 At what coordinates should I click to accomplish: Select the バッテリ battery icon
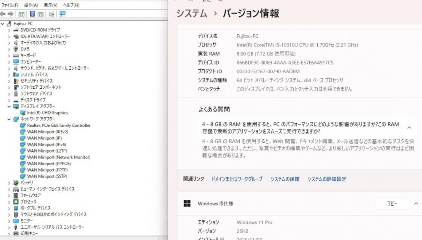coord(16,183)
